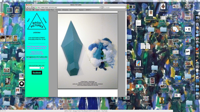Screen dimensions: 200x112
Task: Open the Apple bookmark link
Action: click(37, 10)
